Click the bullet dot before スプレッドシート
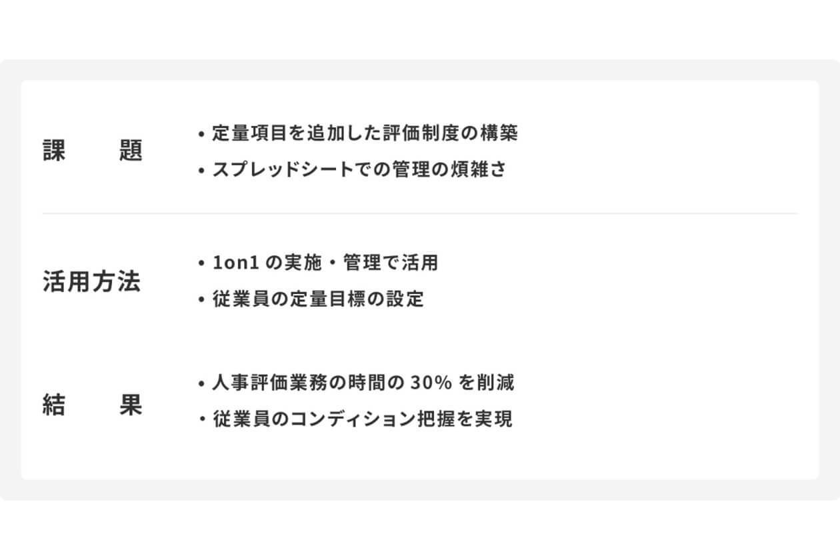 click(x=201, y=170)
